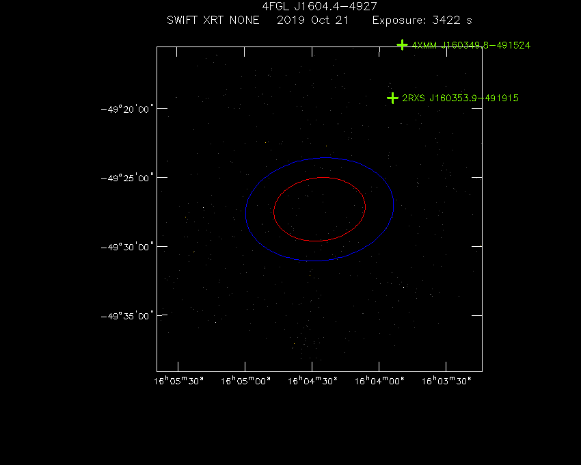The width and height of the screenshot is (581, 465).
Task: Click the right ascension label 16h04m00s
Action: 379,381
